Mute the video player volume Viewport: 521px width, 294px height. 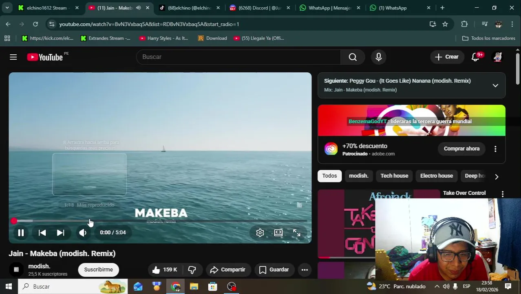pyautogui.click(x=83, y=233)
